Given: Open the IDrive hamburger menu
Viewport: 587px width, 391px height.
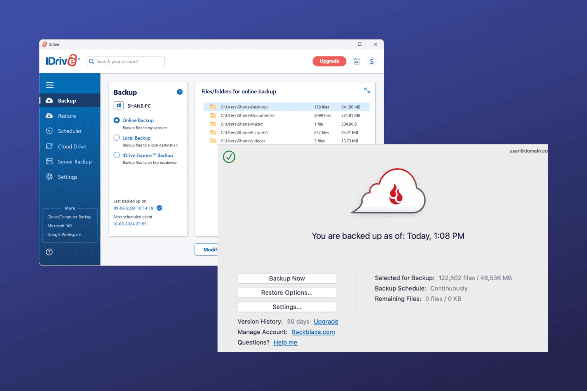Looking at the screenshot, I should click(x=50, y=85).
